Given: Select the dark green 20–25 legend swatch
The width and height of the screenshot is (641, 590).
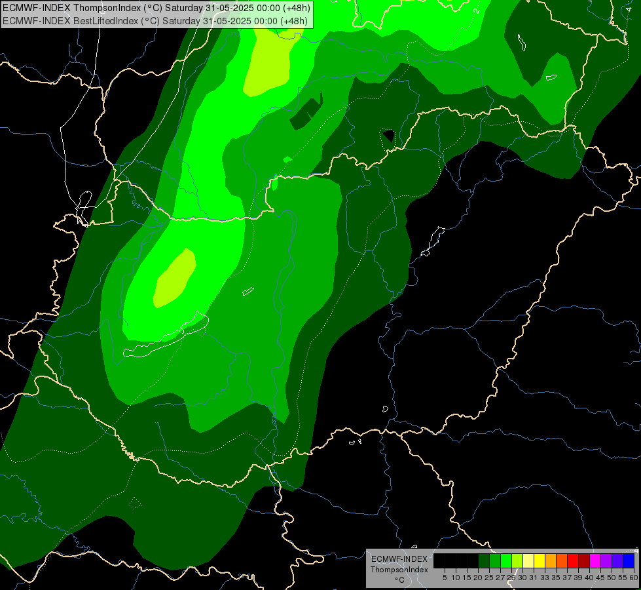Looking at the screenshot, I should [x=484, y=560].
